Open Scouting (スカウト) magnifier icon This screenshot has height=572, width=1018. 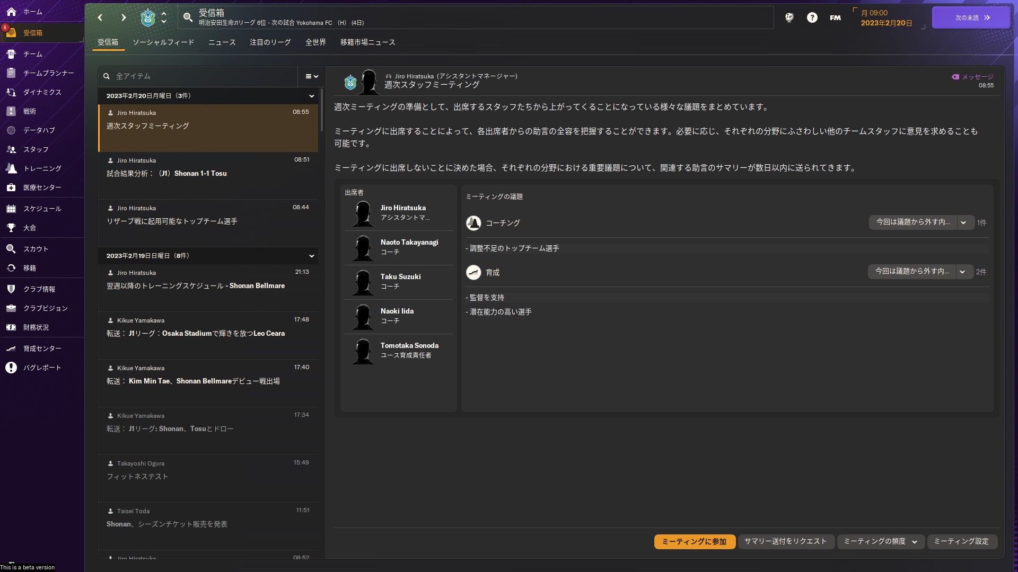click(11, 249)
